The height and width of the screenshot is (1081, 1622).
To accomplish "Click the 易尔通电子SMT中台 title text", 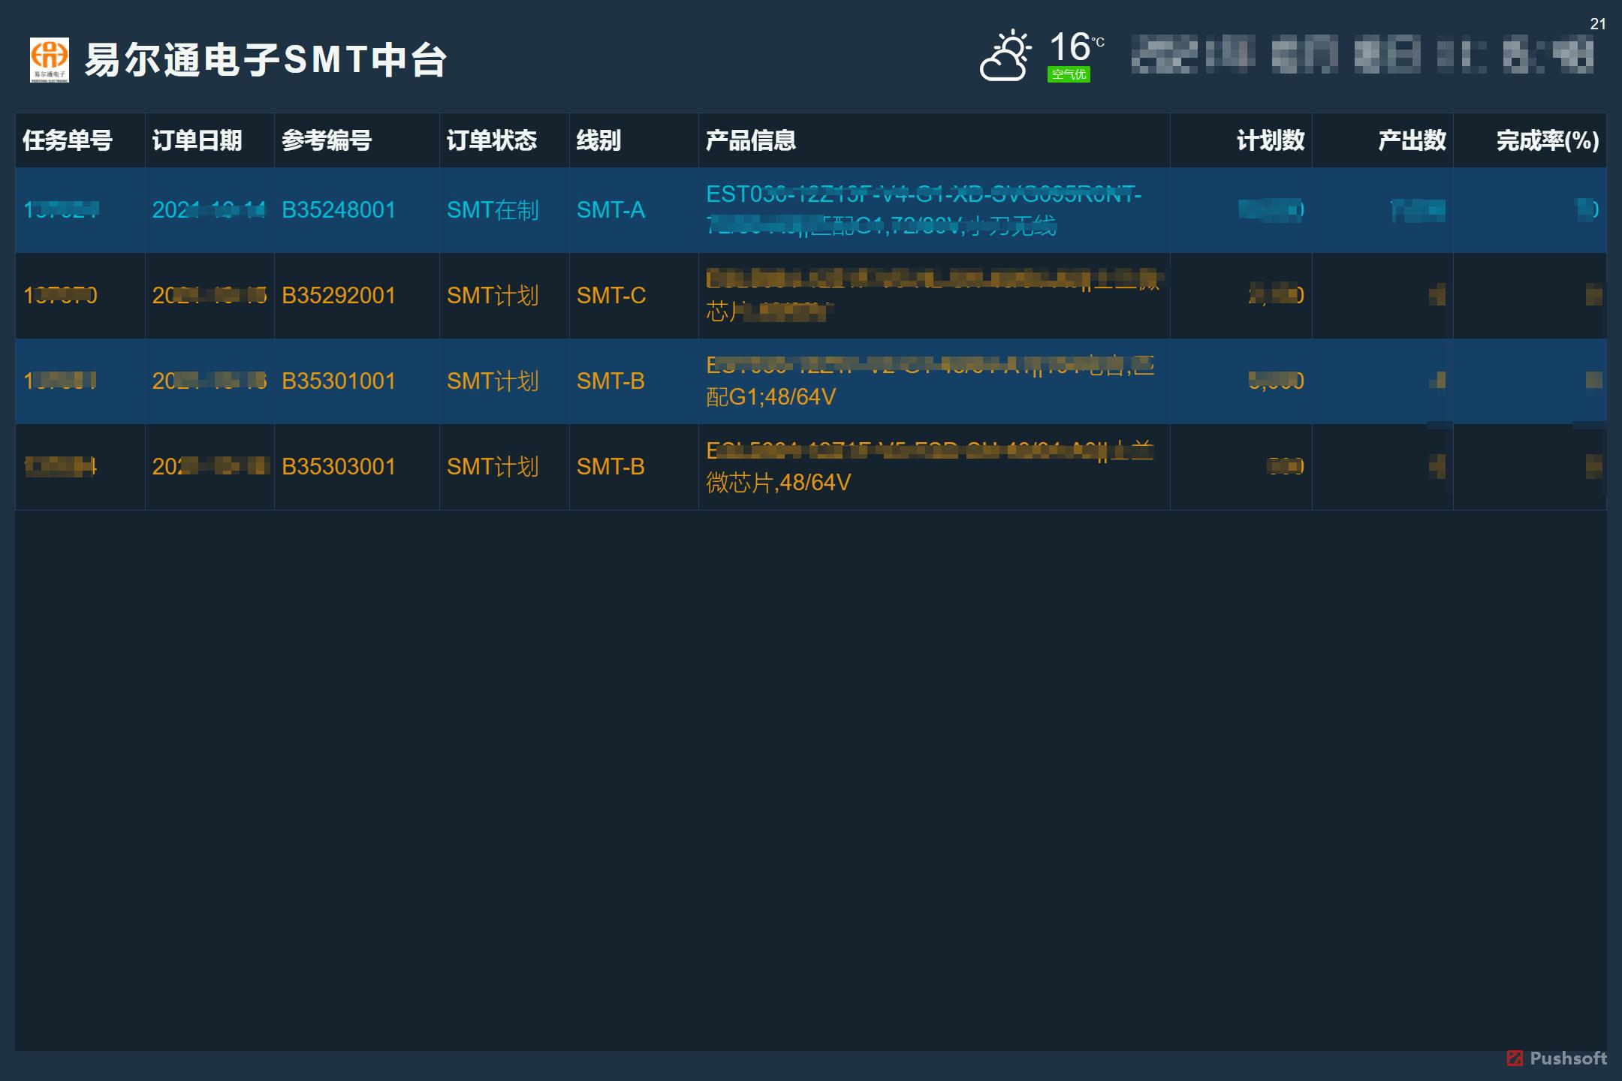I will 266,60.
